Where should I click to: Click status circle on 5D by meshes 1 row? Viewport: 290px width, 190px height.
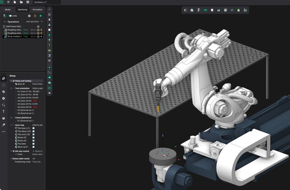tap(38, 37)
